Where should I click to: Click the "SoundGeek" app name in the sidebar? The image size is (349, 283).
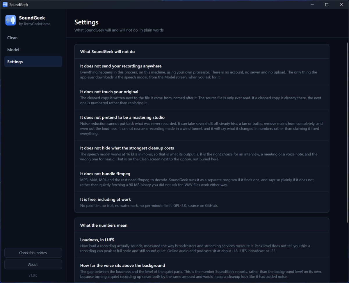(x=32, y=18)
